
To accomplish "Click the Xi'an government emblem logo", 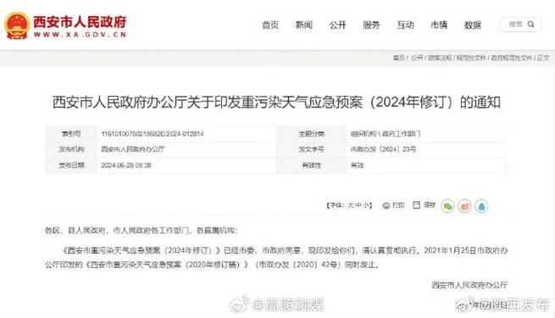I will point(17,25).
